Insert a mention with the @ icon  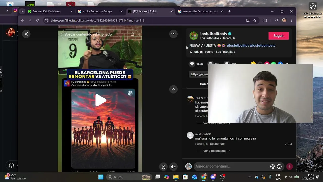coord(272,167)
